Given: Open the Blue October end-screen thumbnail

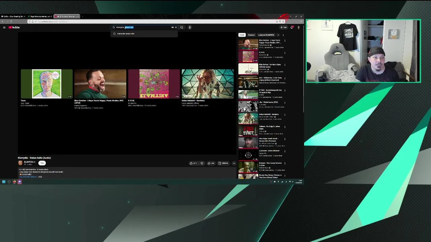Looking at the screenshot, I should pyautogui.click(x=100, y=84).
